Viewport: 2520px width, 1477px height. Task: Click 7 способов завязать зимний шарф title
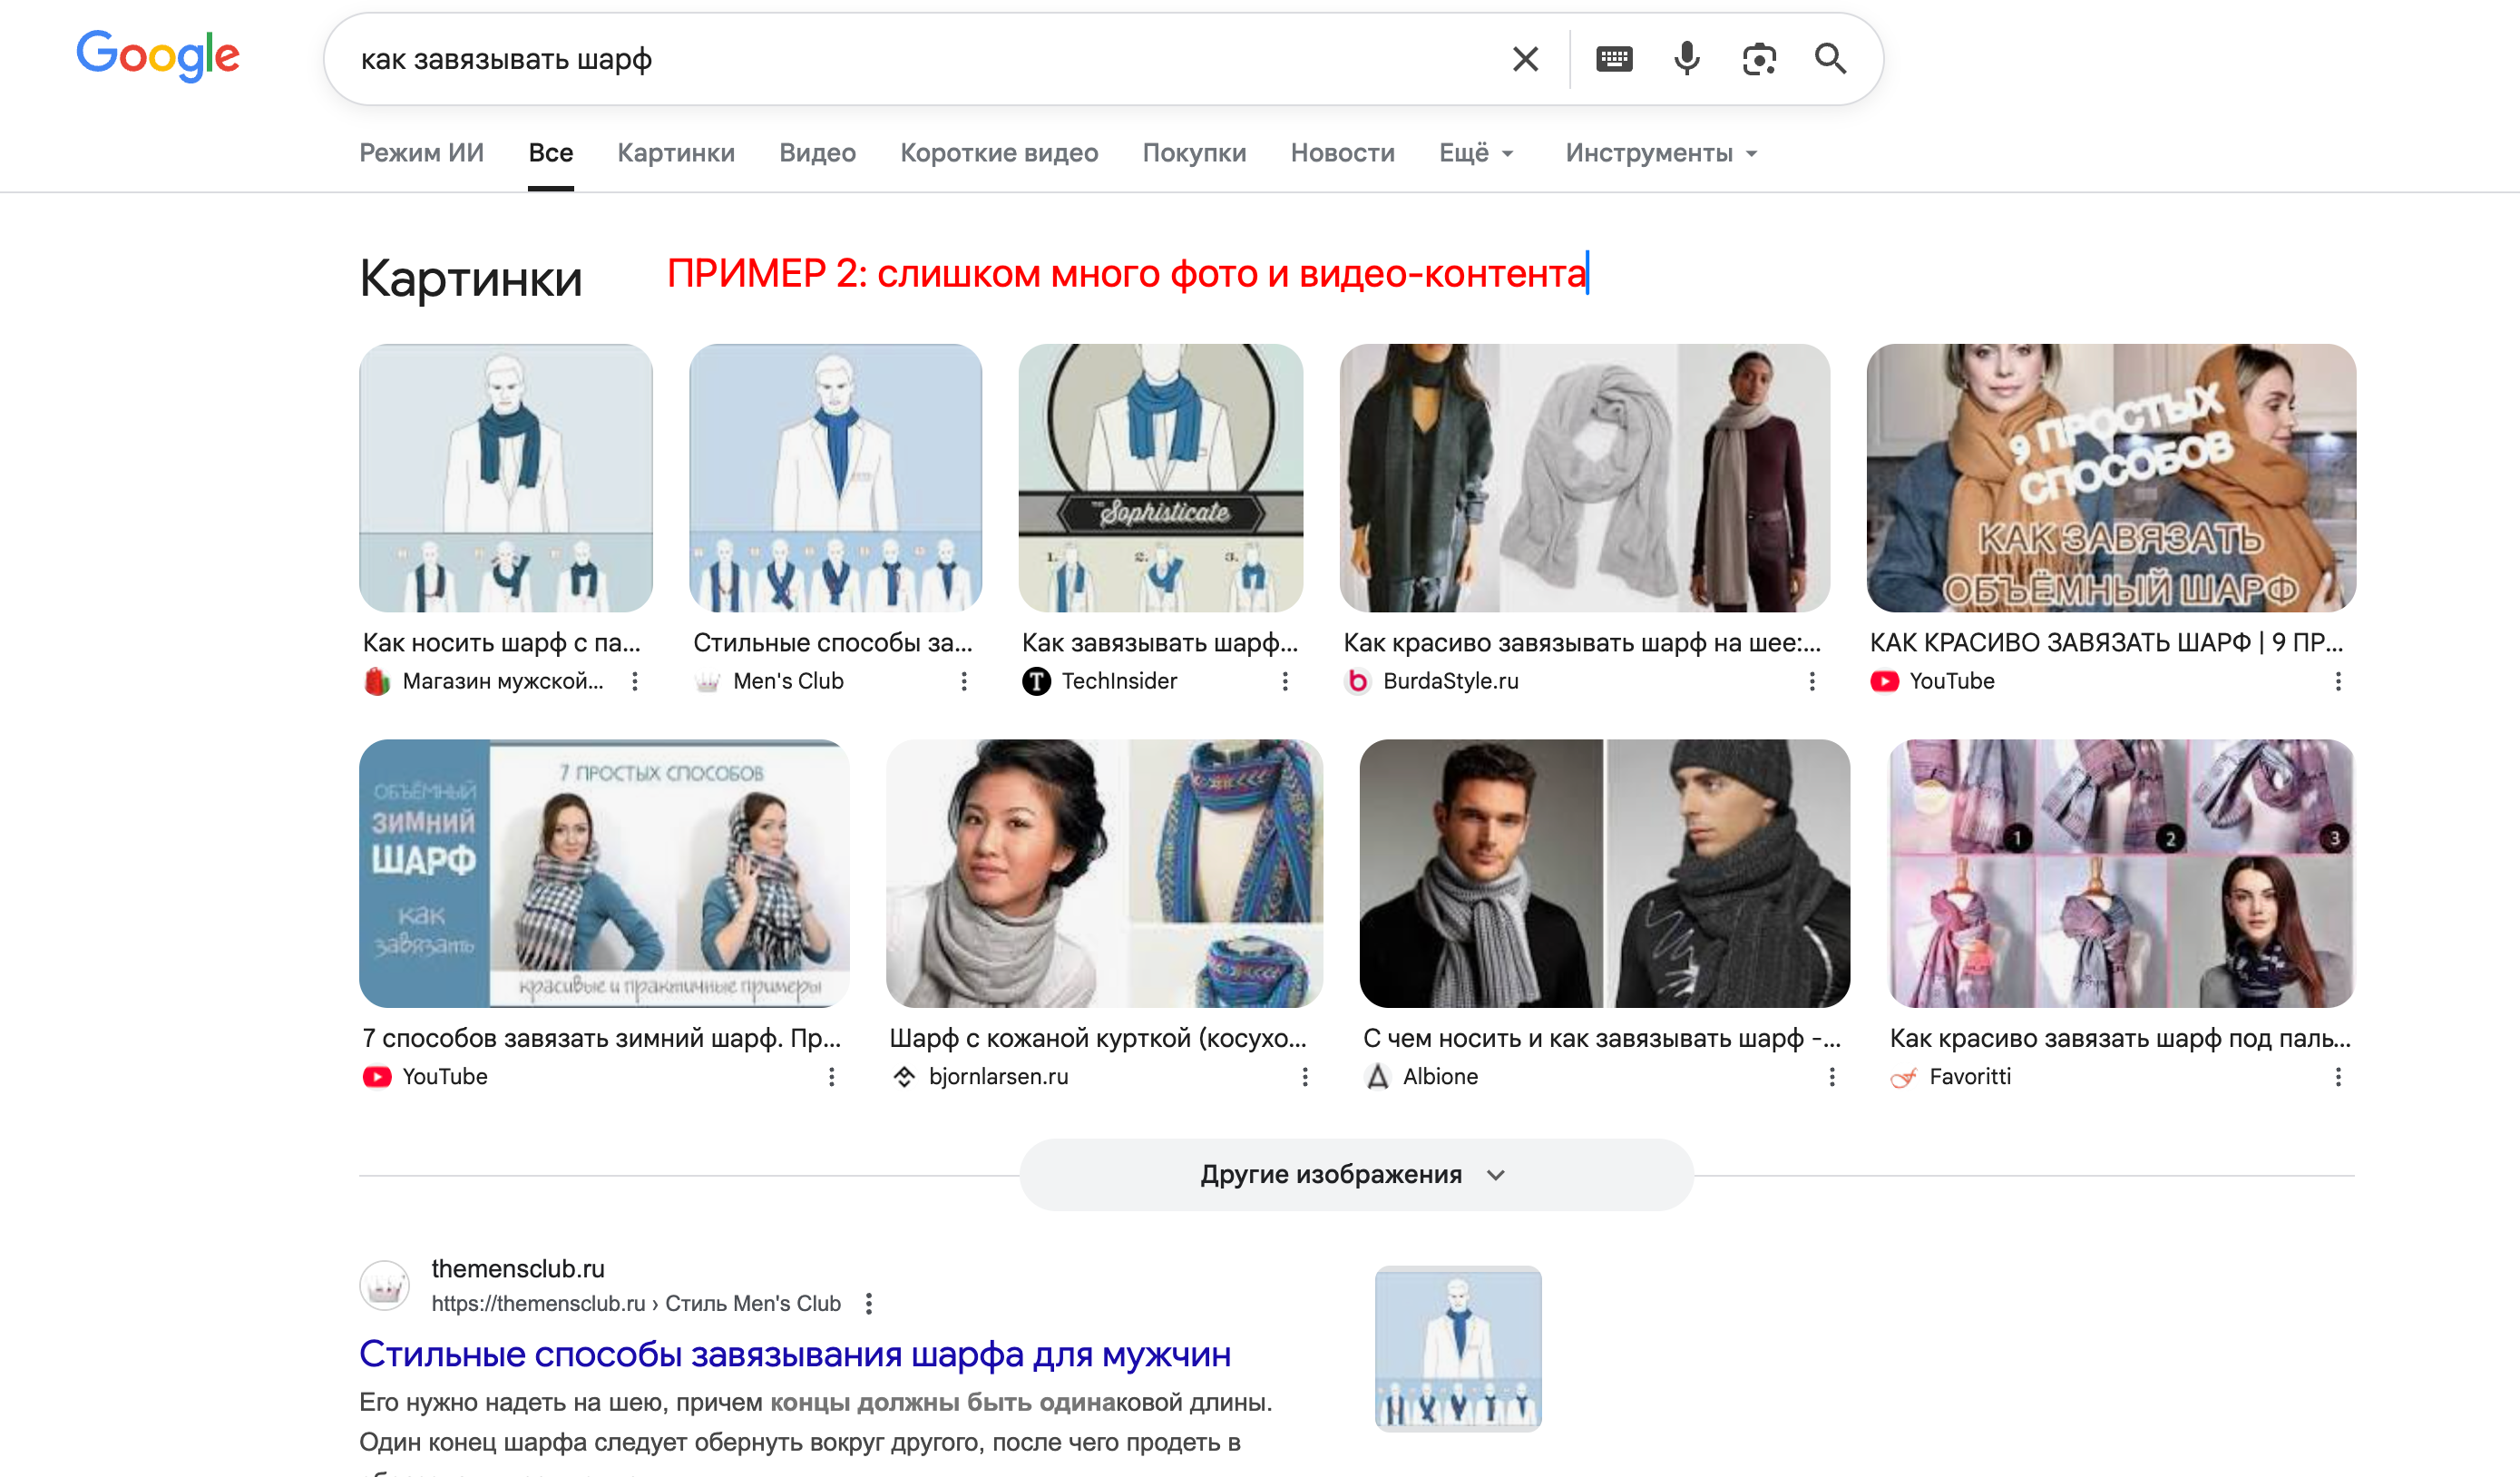coord(602,1038)
